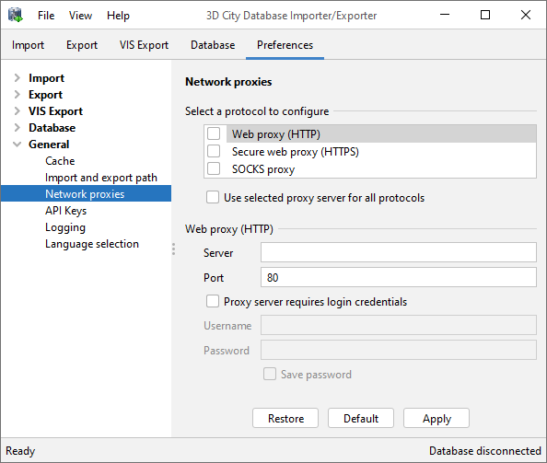
Task: Open the File menu
Action: click(x=46, y=16)
